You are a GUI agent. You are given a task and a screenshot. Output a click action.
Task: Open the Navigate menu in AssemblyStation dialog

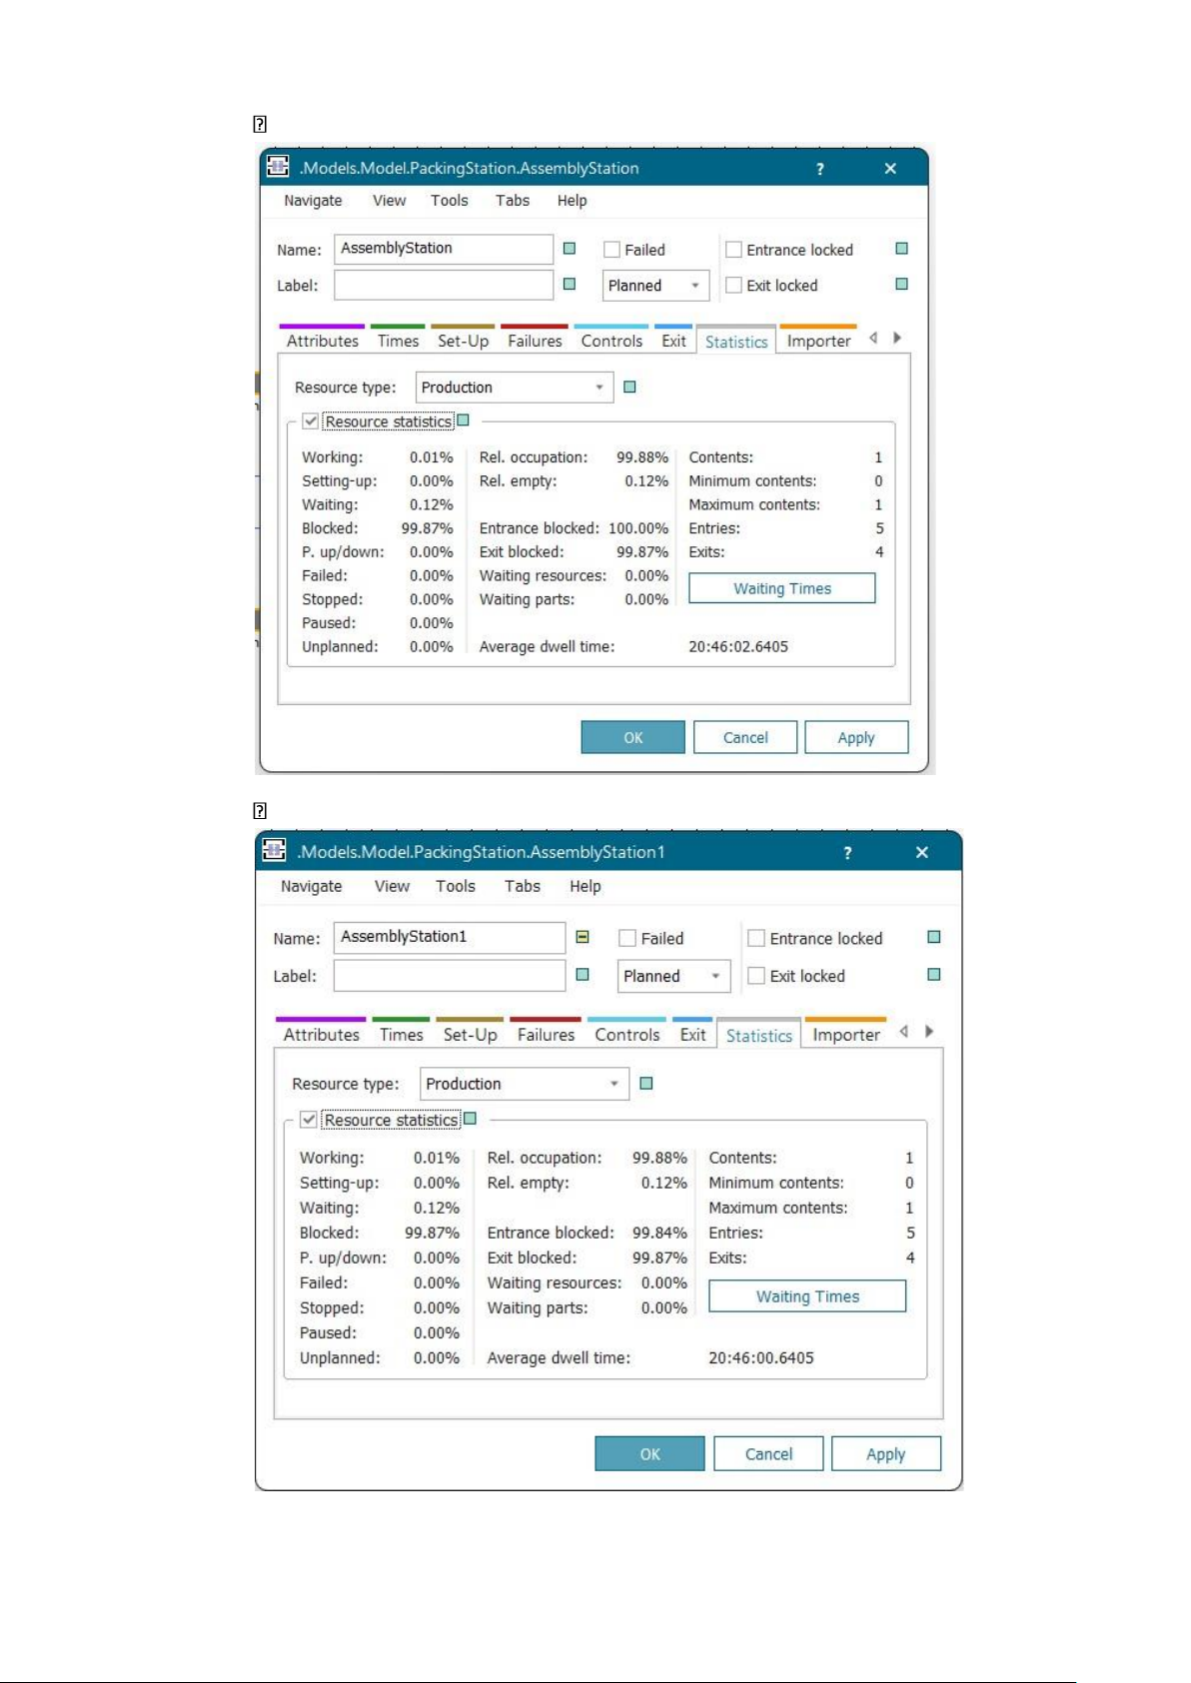click(x=313, y=201)
